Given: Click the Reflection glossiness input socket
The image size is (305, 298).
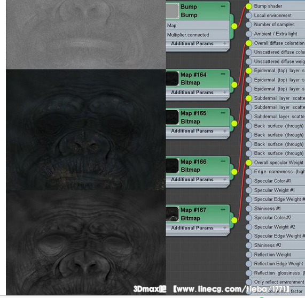Looking at the screenshot, I should (249, 273).
